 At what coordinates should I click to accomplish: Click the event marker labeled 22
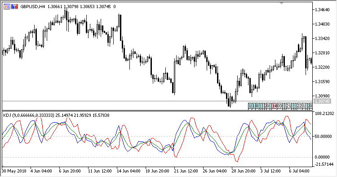tap(299, 106)
